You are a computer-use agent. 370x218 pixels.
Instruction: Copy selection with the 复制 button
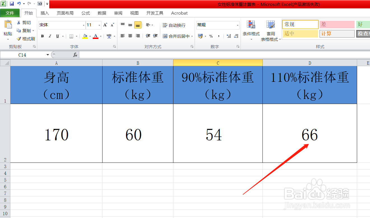[24, 31]
